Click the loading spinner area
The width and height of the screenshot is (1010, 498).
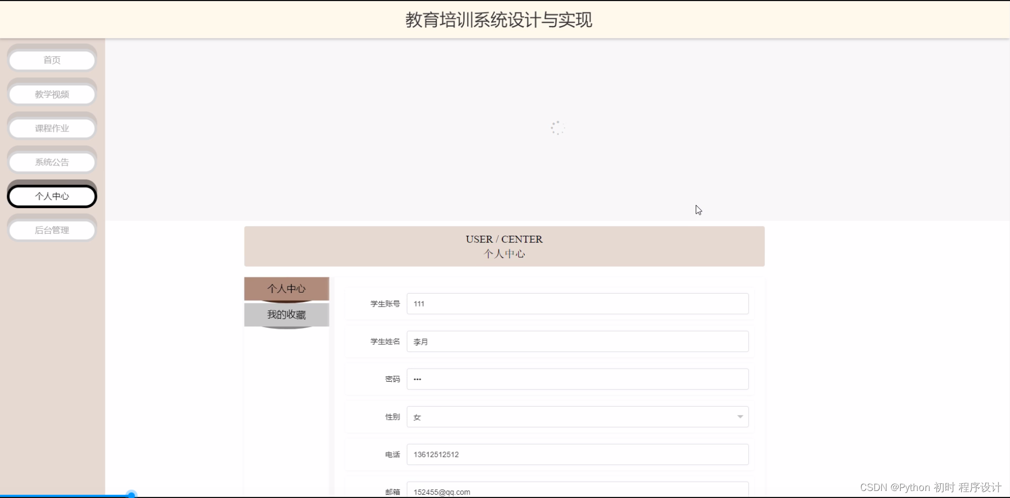click(x=557, y=128)
